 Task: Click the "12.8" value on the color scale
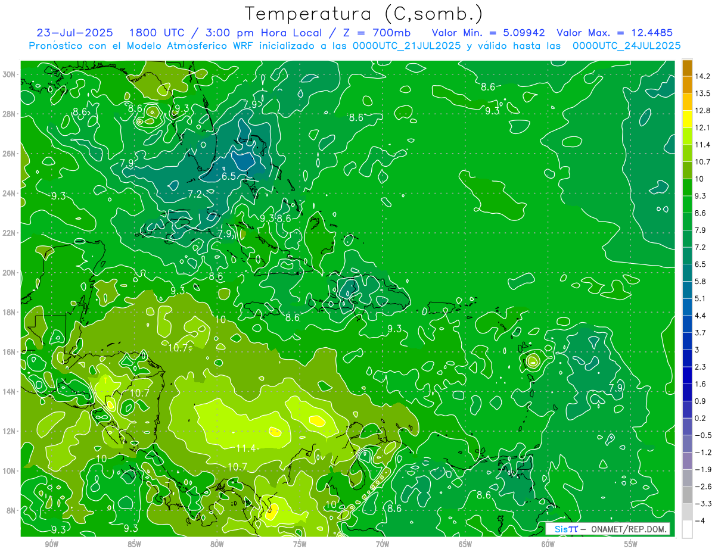click(703, 111)
